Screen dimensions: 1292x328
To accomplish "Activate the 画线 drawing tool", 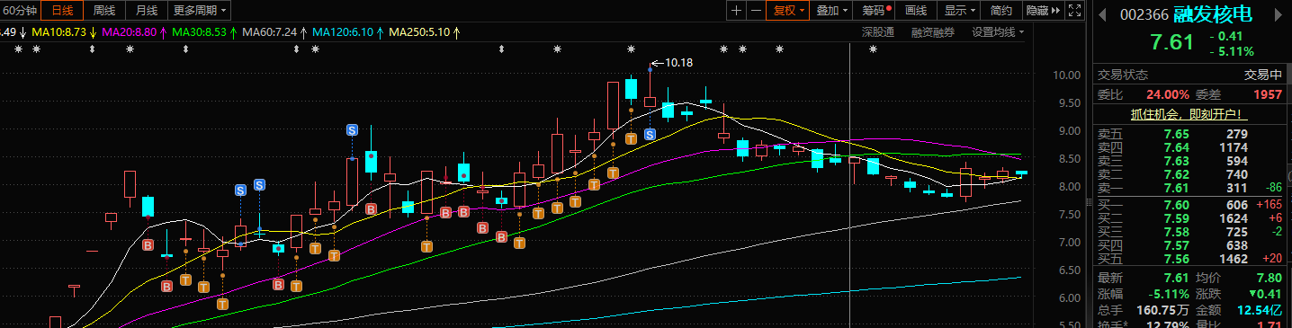I will (x=916, y=11).
